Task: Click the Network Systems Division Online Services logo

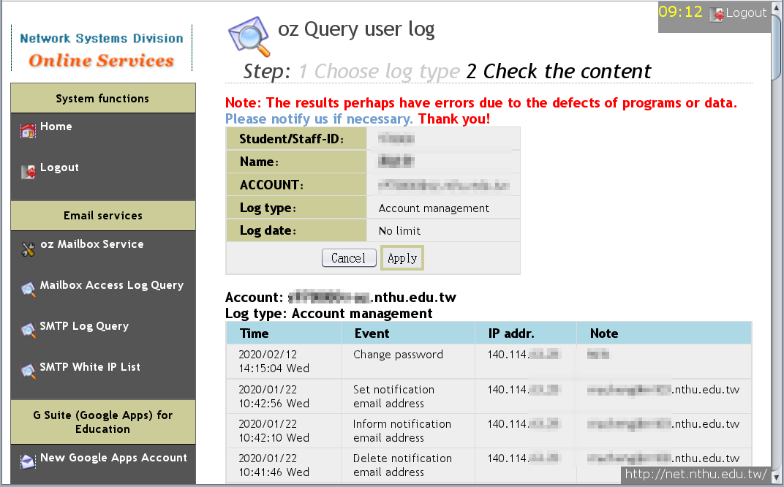Action: [102, 50]
